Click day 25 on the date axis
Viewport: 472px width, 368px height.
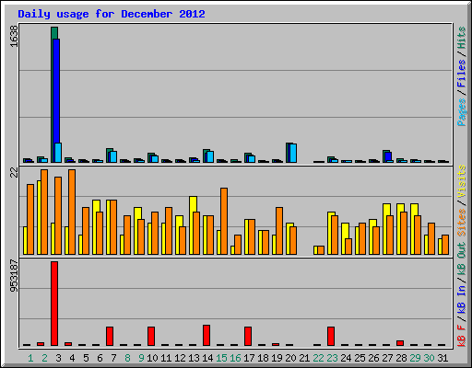click(x=360, y=358)
